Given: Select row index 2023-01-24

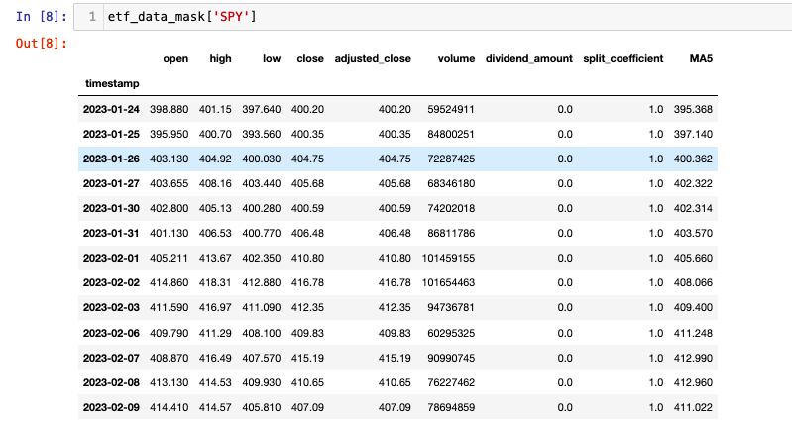Looking at the screenshot, I should click(x=111, y=110).
